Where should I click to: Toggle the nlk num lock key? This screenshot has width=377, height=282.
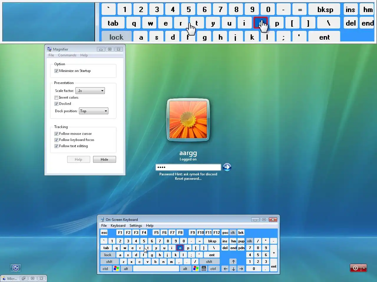pos(249,241)
